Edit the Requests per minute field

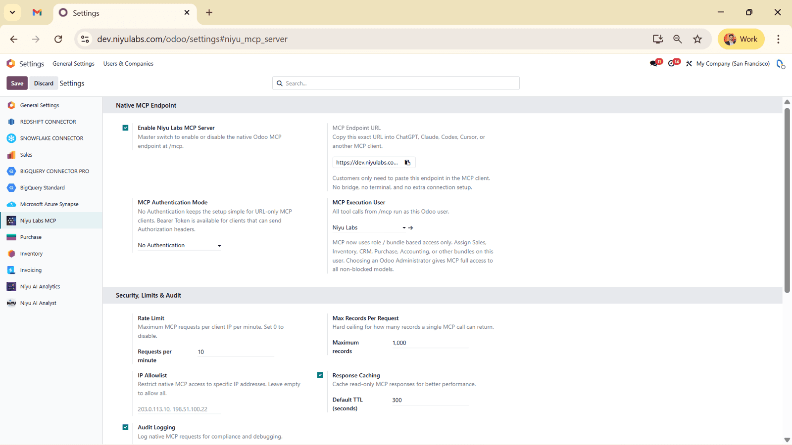point(236,352)
